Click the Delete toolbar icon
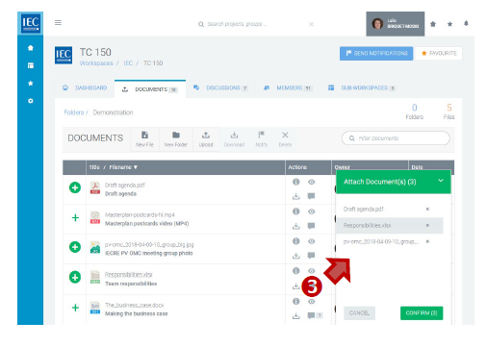 pos(285,138)
